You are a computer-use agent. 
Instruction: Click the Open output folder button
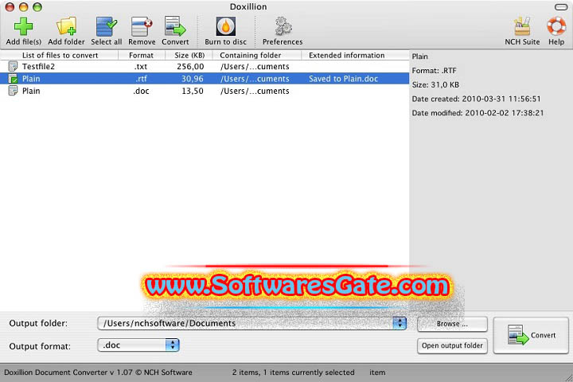tap(452, 345)
